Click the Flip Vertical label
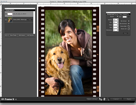Screen dimensions: 136x105 tap(123, 21)
